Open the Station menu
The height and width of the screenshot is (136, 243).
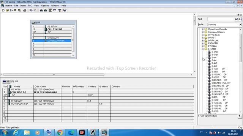8,6
